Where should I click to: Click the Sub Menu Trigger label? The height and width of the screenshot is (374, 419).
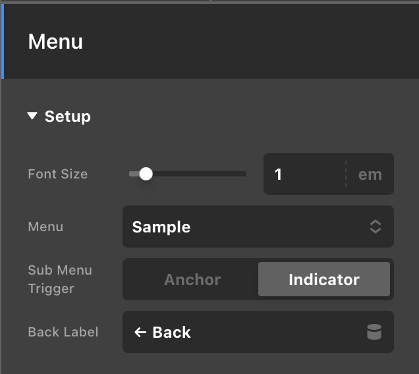tap(60, 279)
